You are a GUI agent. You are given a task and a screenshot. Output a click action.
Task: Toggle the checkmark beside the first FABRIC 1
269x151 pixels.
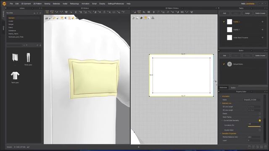coord(224,22)
